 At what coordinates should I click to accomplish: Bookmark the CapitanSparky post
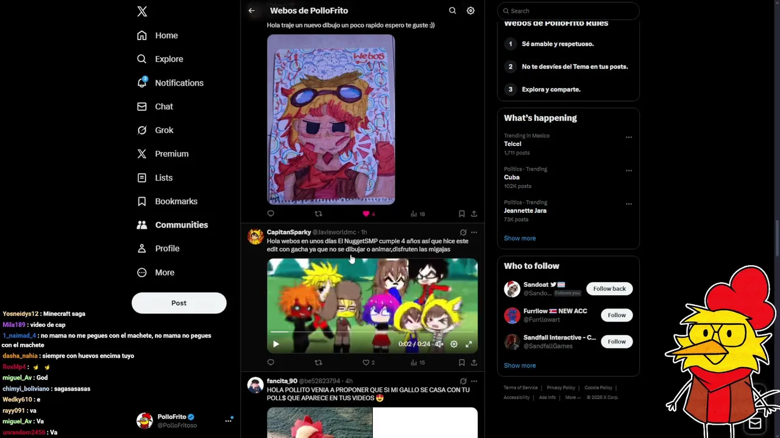point(461,363)
